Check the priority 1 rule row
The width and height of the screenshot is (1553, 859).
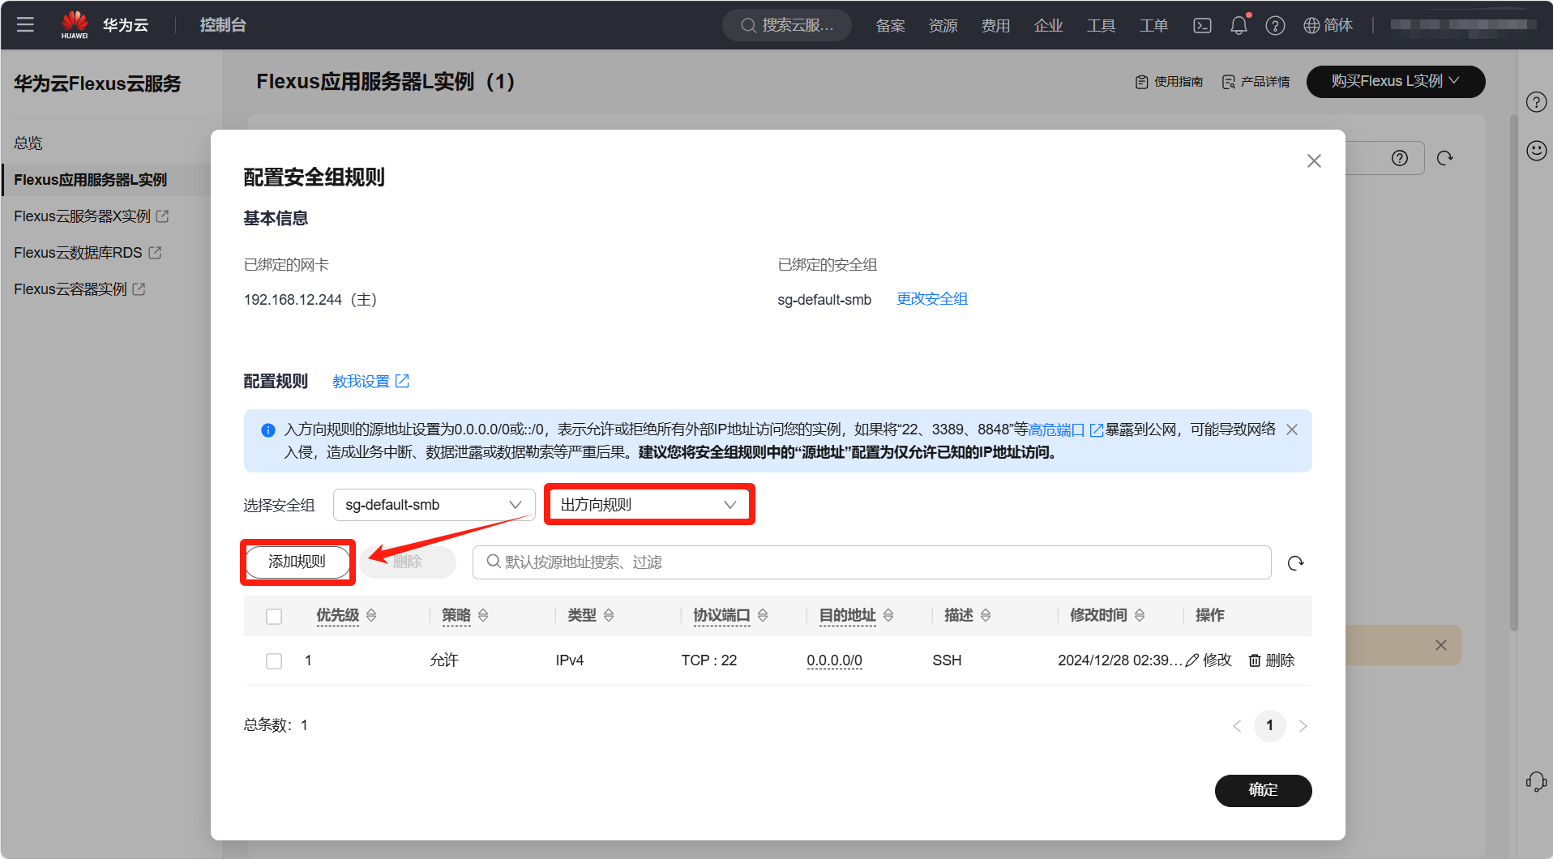click(x=274, y=661)
